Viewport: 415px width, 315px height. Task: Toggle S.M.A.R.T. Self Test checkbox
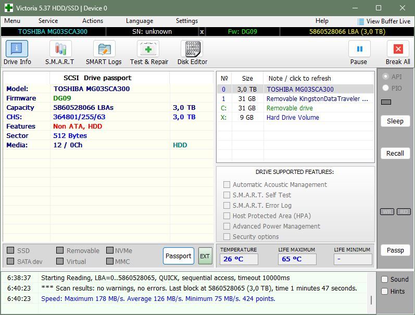(x=227, y=195)
